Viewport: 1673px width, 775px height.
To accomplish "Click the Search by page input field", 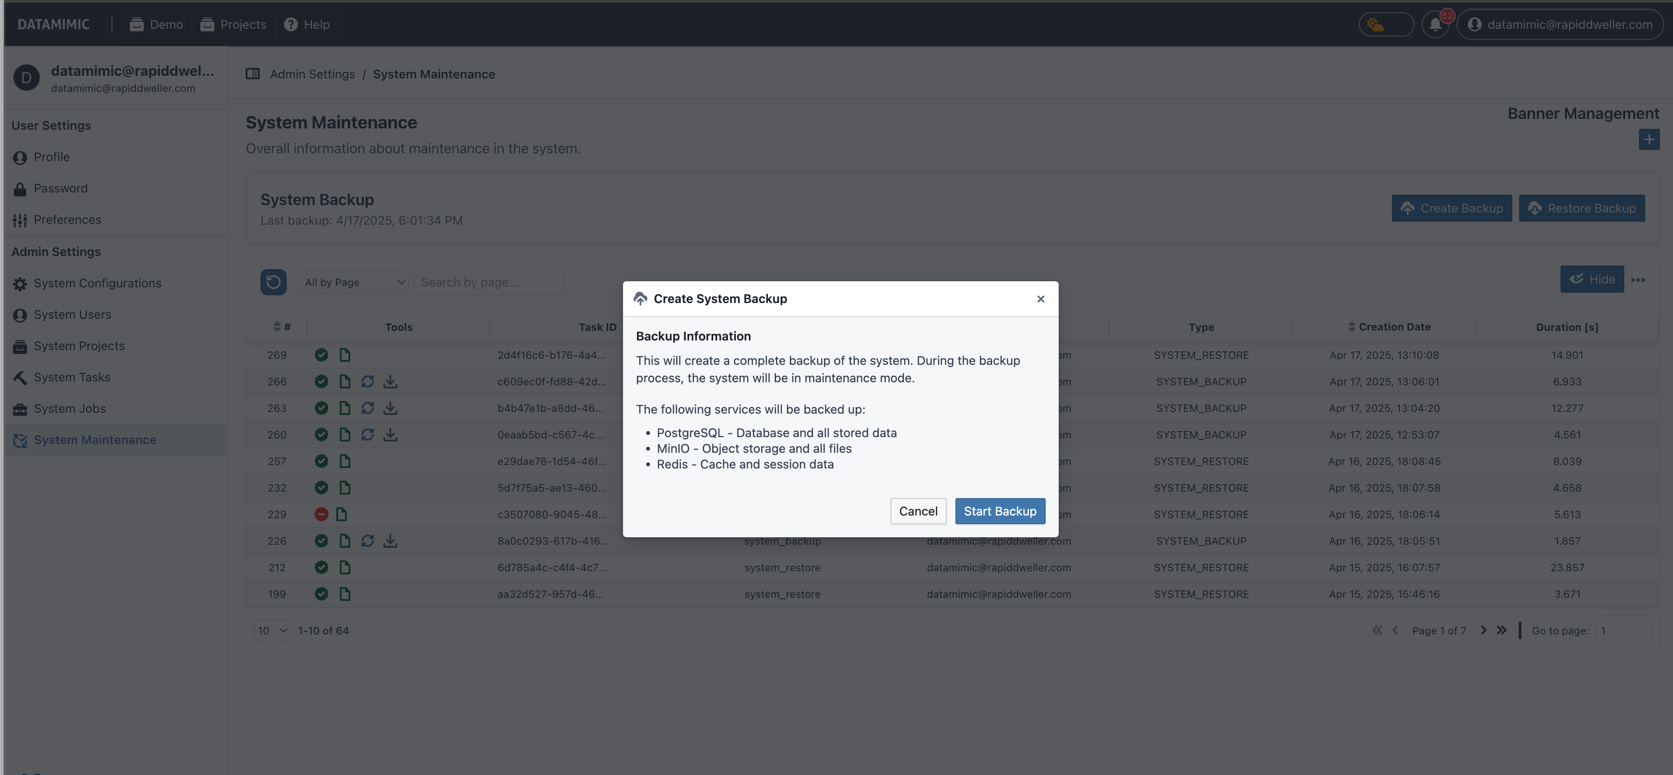I will (489, 282).
